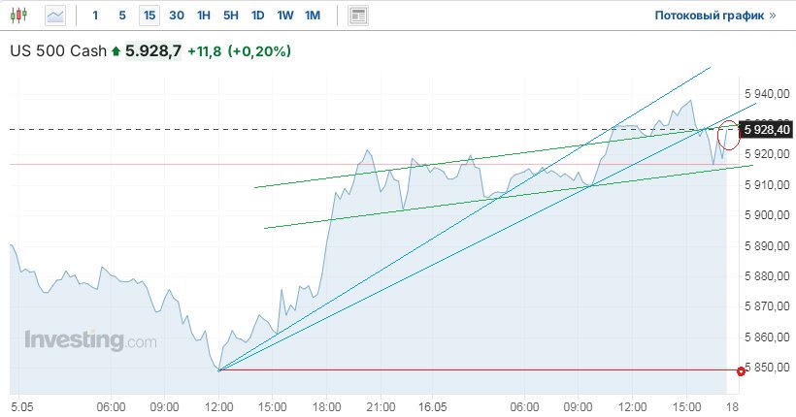Select the 30 minute timeframe
Screen dimensions: 796x417
pos(176,16)
